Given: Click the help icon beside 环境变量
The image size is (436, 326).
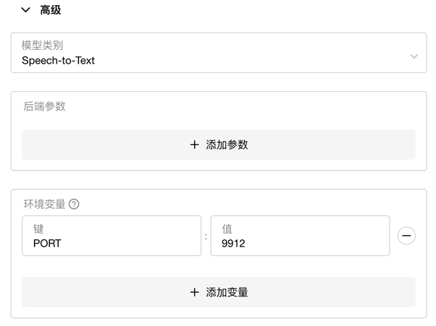Looking at the screenshot, I should coord(74,204).
